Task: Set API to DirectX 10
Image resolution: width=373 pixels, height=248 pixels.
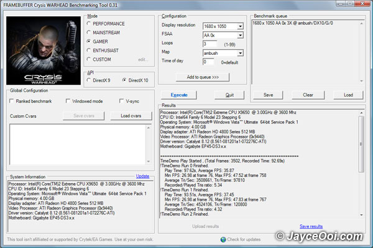Action: [124, 80]
